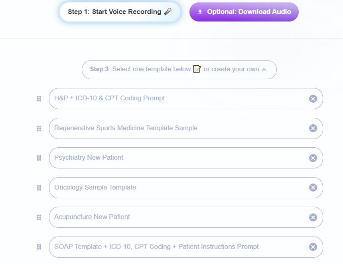Click the drag handle beside H&P template

(39, 99)
